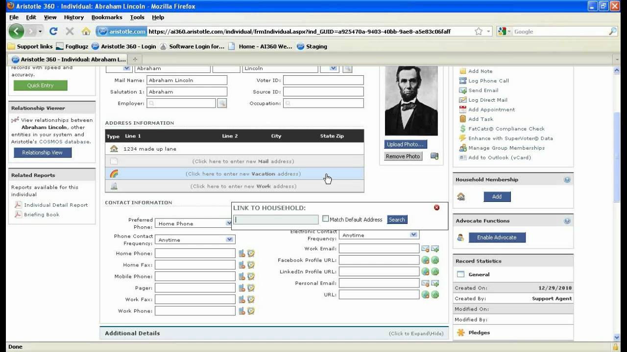Click the magnifier button beside Employer field

[222, 104]
